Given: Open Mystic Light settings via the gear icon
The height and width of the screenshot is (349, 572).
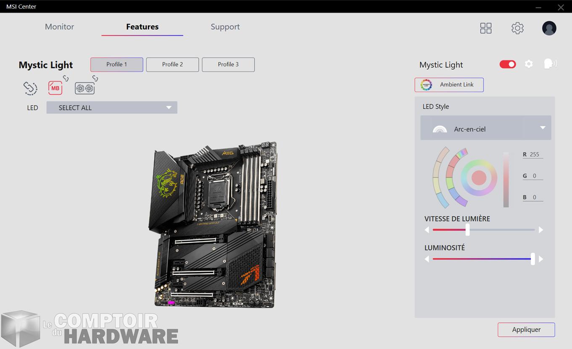Looking at the screenshot, I should (529, 64).
